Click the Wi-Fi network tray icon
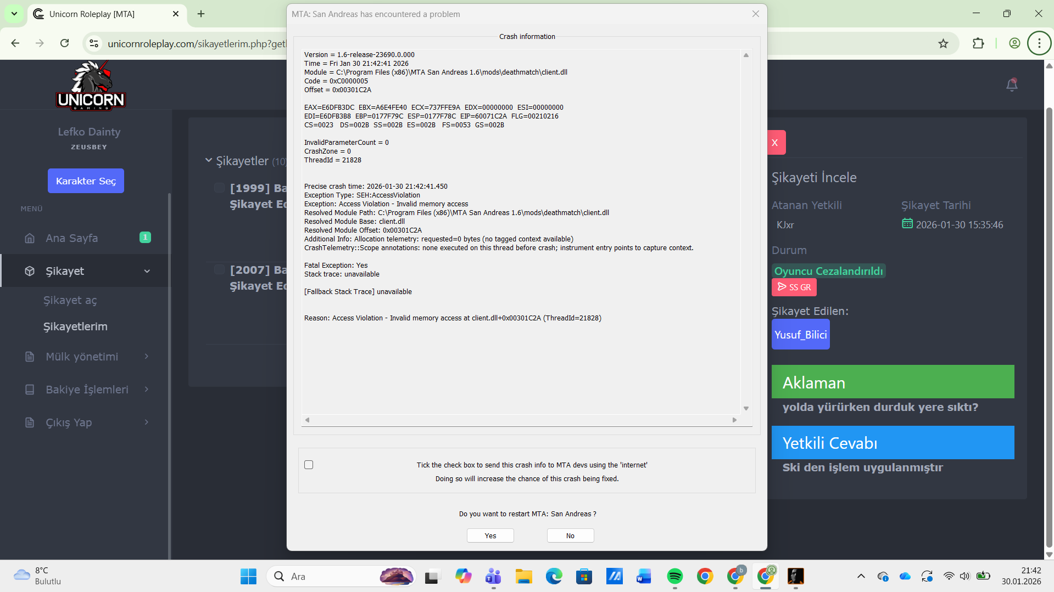Image resolution: width=1054 pixels, height=592 pixels. (949, 576)
